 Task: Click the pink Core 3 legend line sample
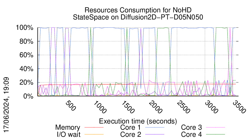[x=216, y=127]
